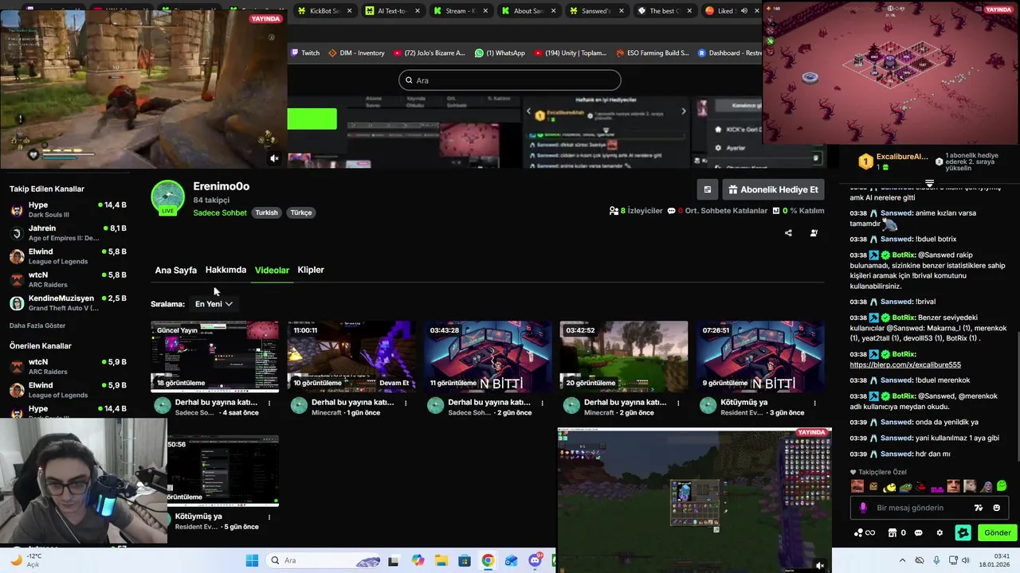Open the 11:00:11 Minecraft video thumbnail
This screenshot has width=1020, height=573.
[351, 357]
